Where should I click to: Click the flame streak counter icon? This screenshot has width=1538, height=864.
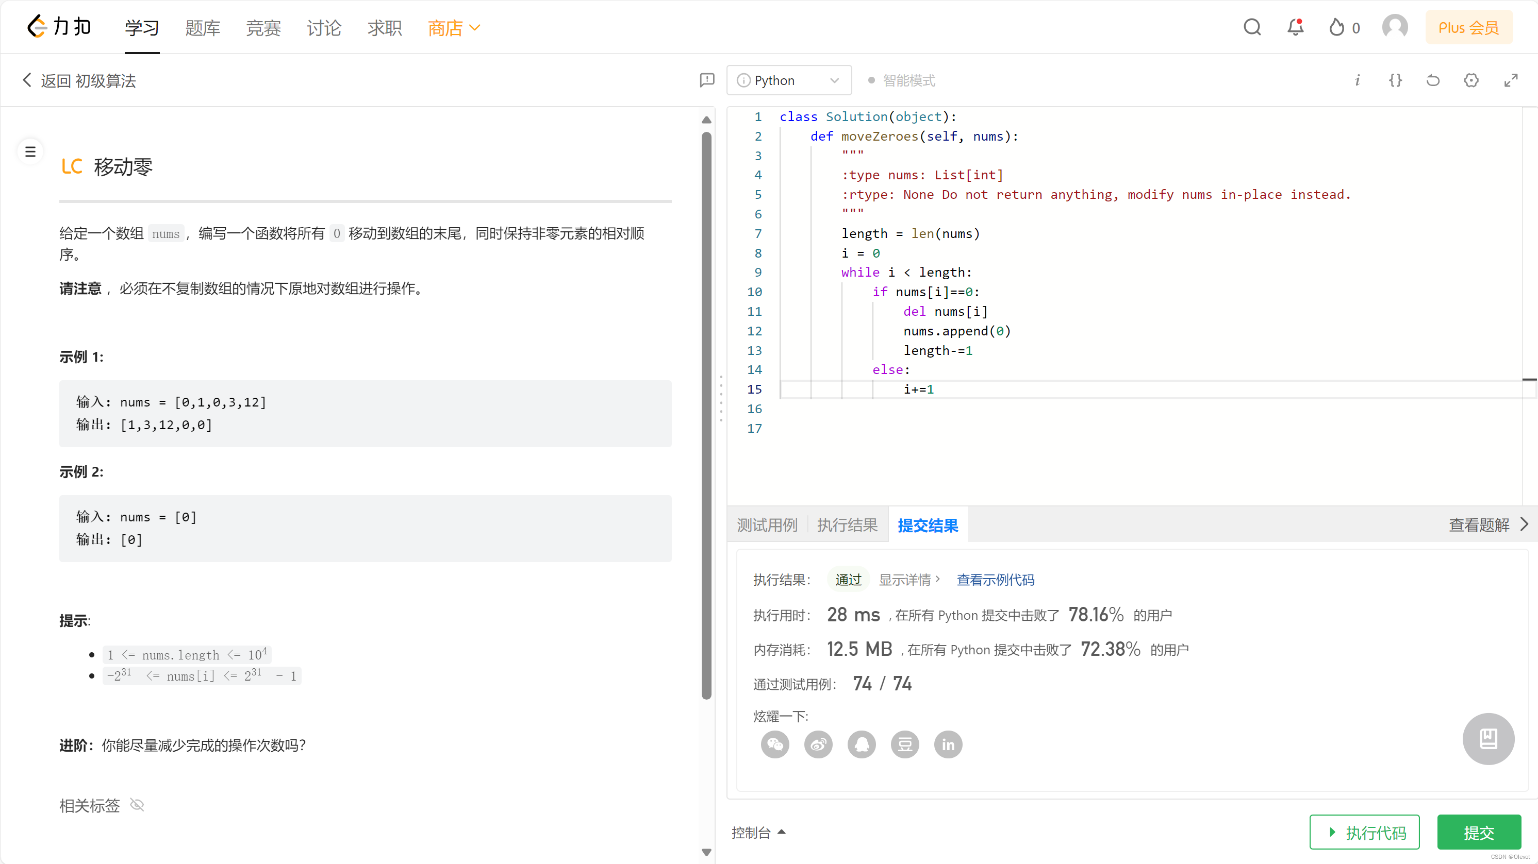1336,27
